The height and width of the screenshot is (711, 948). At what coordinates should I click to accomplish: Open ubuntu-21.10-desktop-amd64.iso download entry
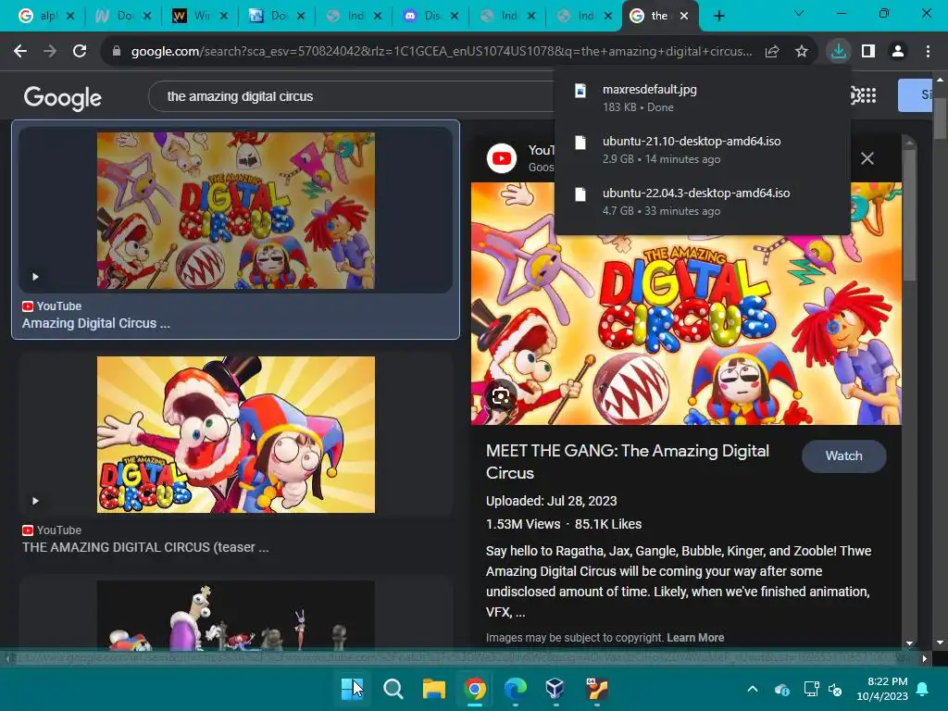[x=702, y=150]
